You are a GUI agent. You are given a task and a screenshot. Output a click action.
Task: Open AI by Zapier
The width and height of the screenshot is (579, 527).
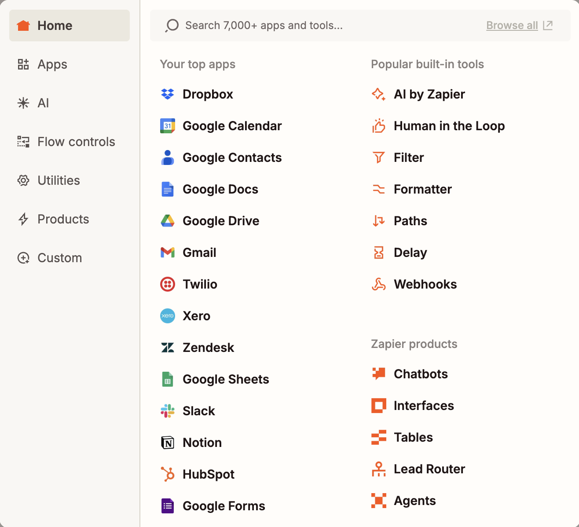(x=429, y=94)
